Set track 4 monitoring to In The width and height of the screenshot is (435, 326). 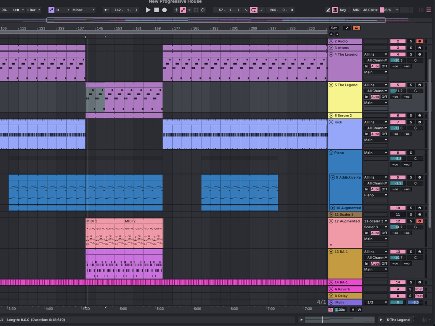point(366,66)
